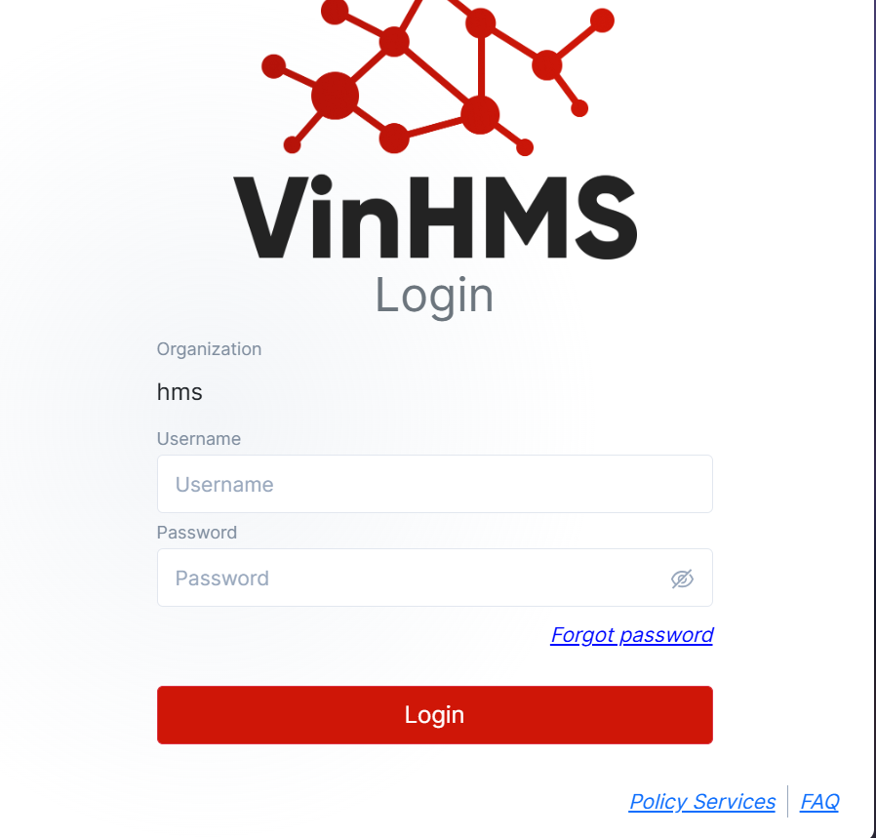Click the Organization field label
876x838 pixels.
209,349
